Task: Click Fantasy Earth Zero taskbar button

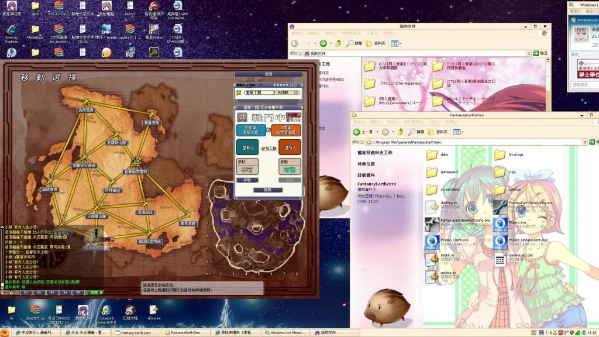Action: [136, 333]
